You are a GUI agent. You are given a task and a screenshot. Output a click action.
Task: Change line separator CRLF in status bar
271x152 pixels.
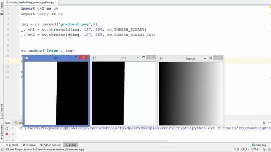click(245, 149)
